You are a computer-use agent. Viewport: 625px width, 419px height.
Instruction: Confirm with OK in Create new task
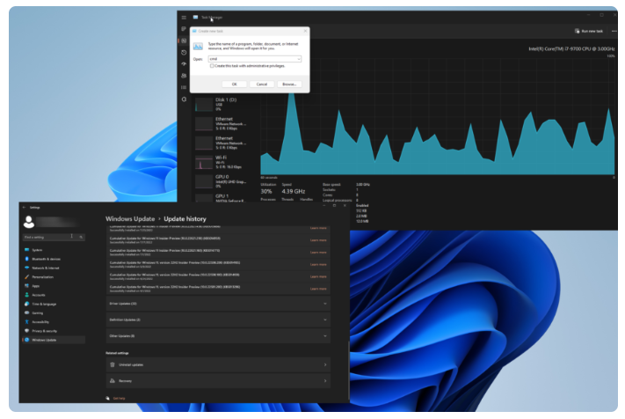point(235,85)
